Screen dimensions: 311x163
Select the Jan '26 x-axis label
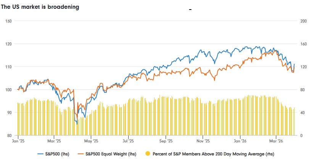pyautogui.click(x=240, y=141)
